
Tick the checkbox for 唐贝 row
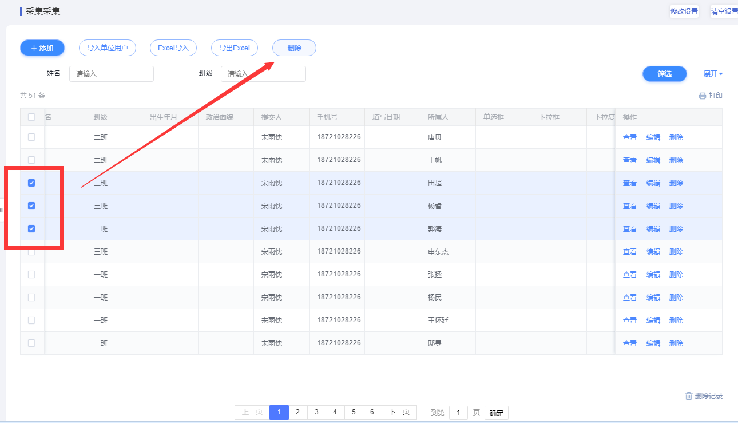coord(31,137)
